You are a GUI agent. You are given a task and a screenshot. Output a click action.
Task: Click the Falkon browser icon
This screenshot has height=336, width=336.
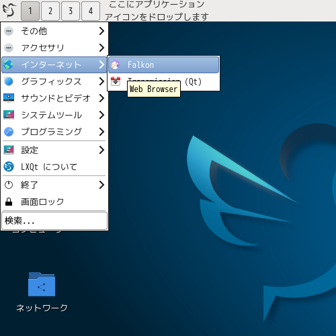click(116, 65)
